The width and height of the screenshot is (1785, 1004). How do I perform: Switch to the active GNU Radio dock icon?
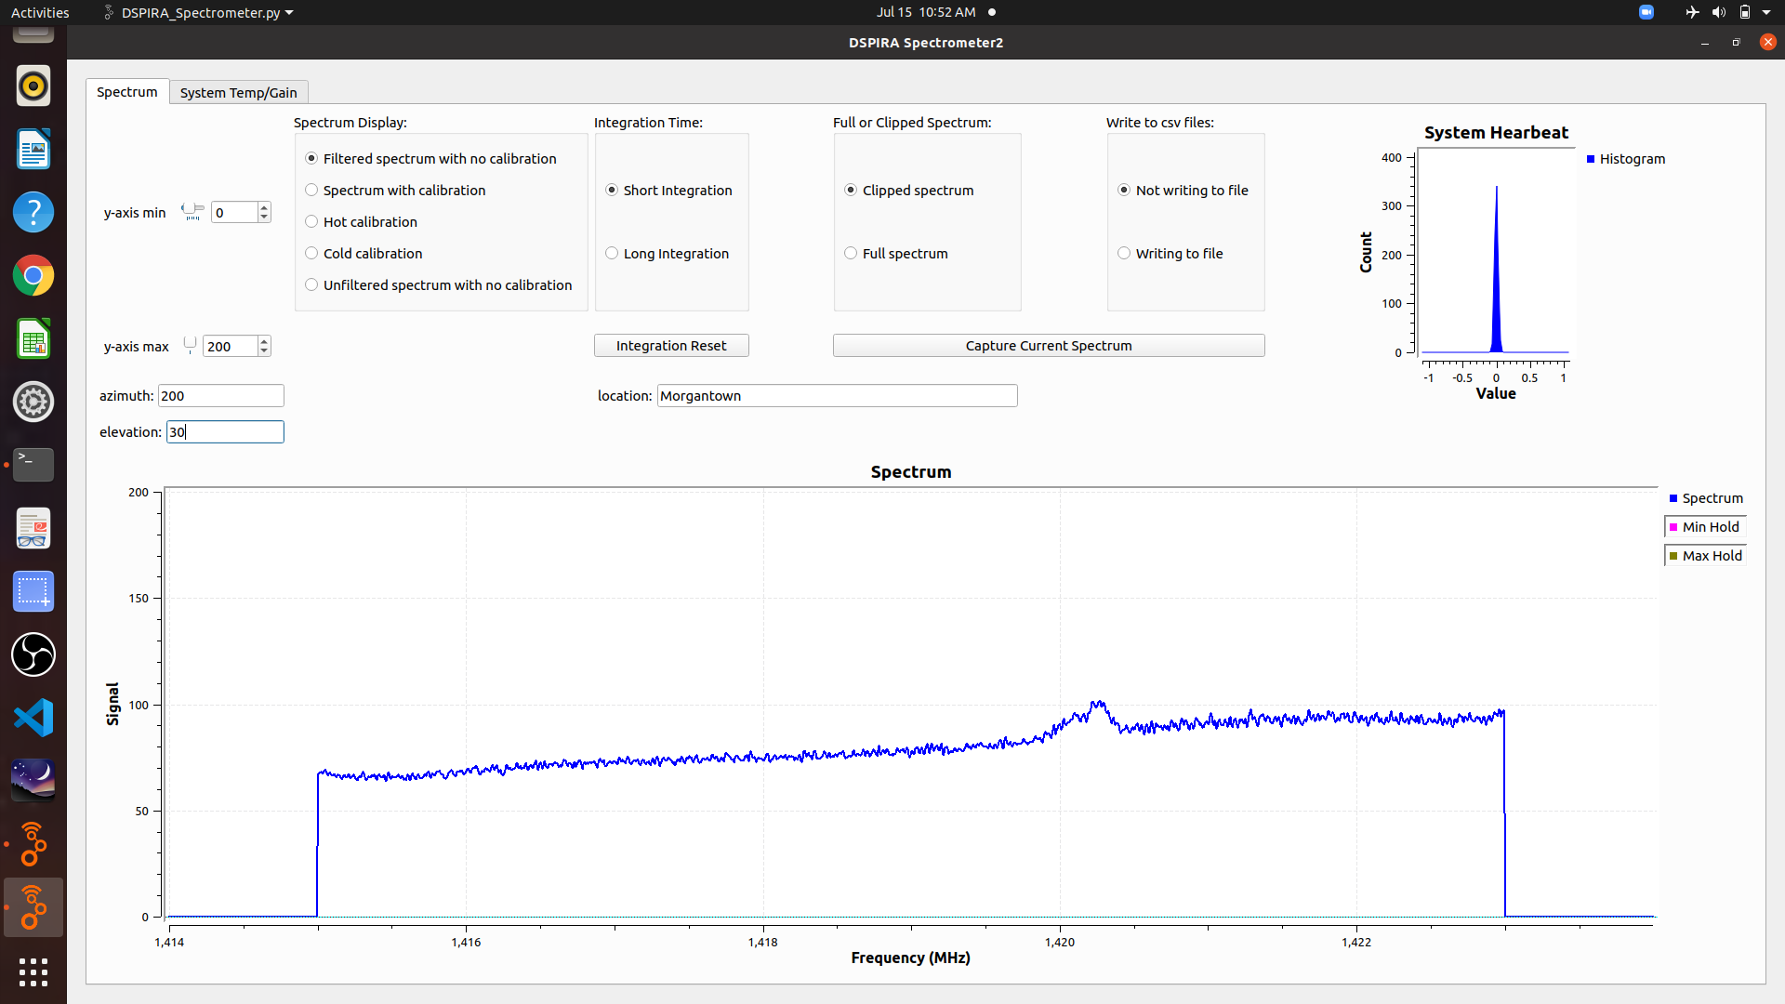tap(33, 907)
